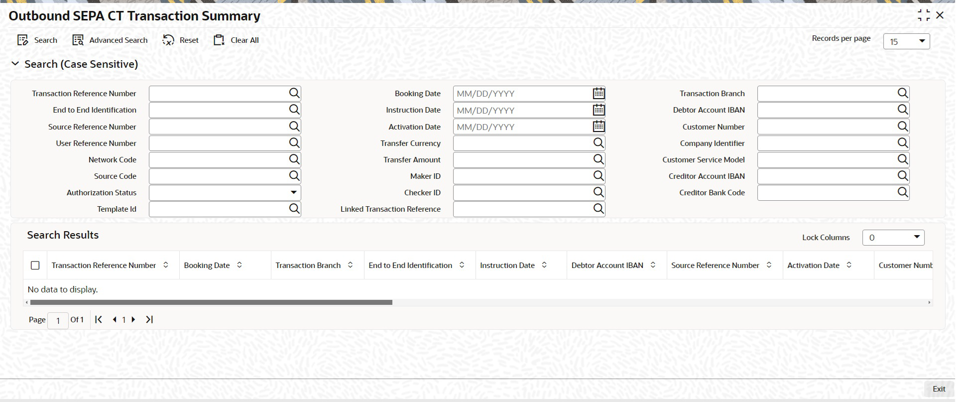This screenshot has height=402, width=956.
Task: Open lookup for Transaction Reference Number
Action: (294, 93)
